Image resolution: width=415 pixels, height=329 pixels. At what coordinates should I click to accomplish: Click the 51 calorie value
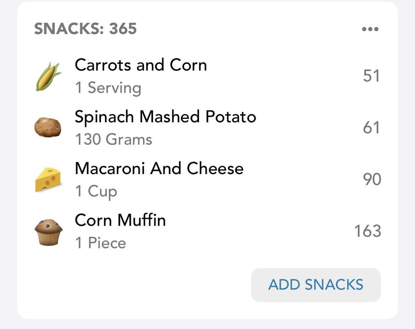371,76
